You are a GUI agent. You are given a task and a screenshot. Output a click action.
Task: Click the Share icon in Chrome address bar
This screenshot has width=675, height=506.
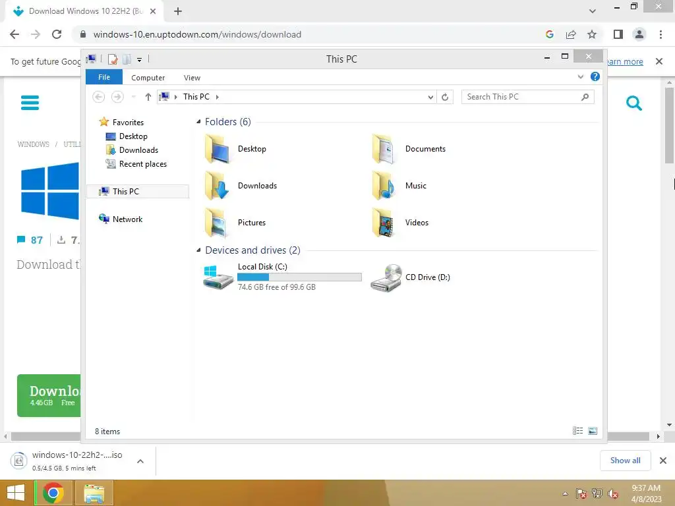571,34
